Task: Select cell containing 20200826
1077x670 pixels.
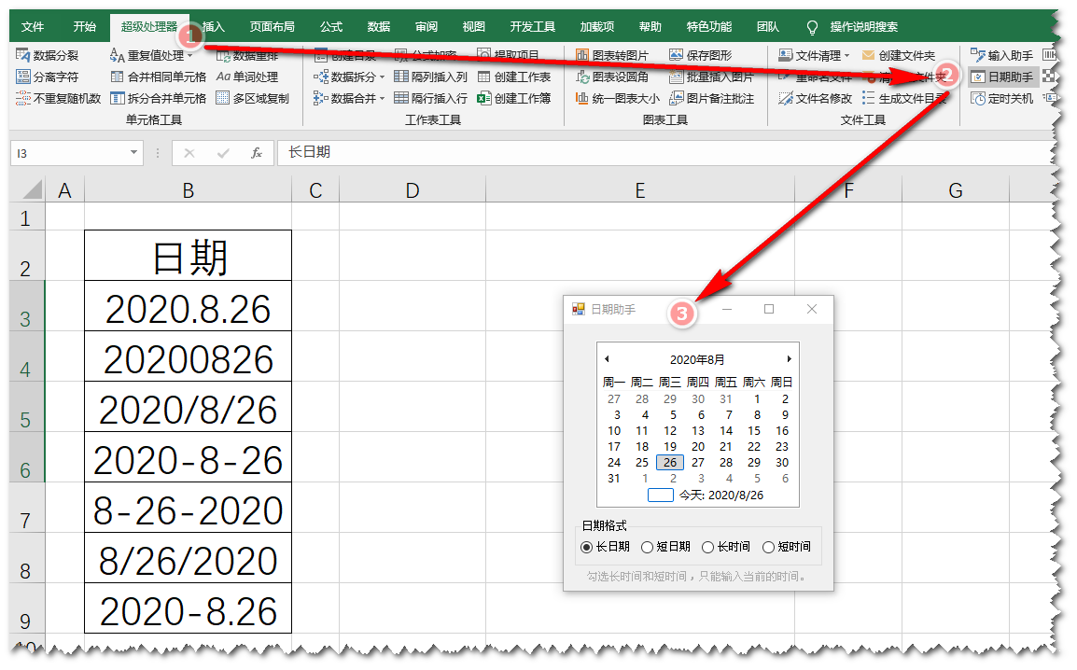Action: tap(189, 356)
